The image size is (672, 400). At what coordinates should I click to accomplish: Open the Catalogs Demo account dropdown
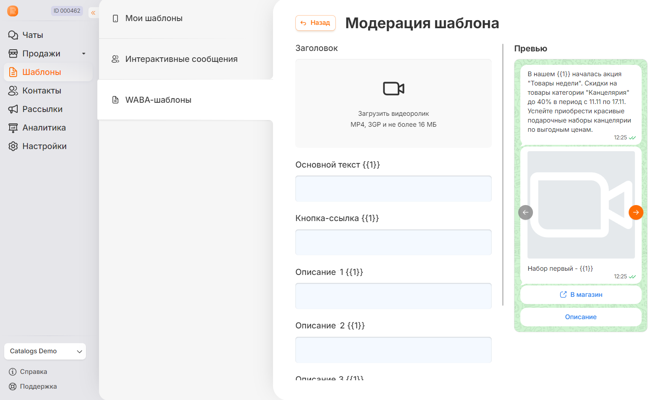(45, 351)
